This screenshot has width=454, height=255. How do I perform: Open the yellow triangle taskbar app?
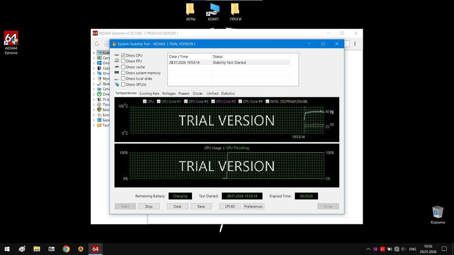click(81, 249)
